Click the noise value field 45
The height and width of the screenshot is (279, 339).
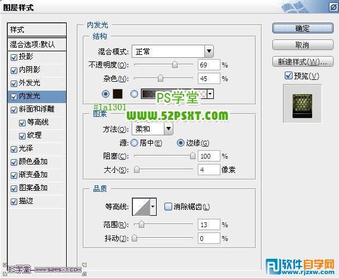(209, 78)
